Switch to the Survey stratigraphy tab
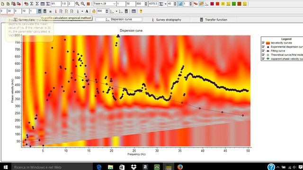The width and height of the screenshot is (303, 170). [x=167, y=20]
